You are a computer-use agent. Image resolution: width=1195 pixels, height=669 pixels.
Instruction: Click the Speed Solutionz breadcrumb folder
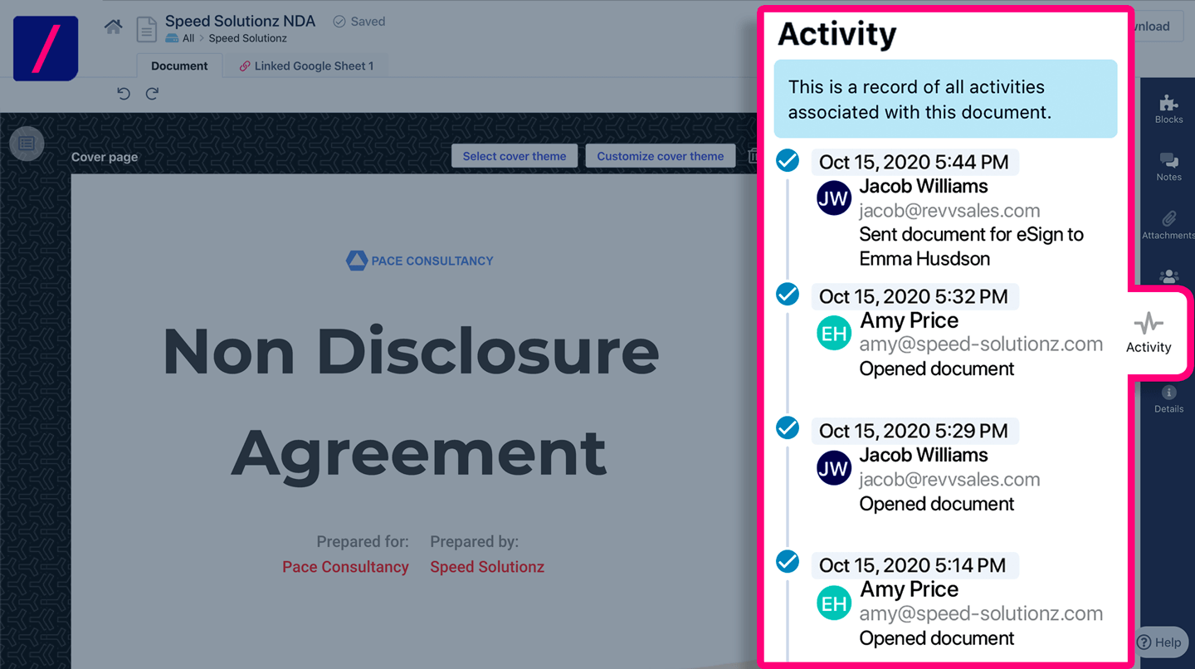pos(247,38)
